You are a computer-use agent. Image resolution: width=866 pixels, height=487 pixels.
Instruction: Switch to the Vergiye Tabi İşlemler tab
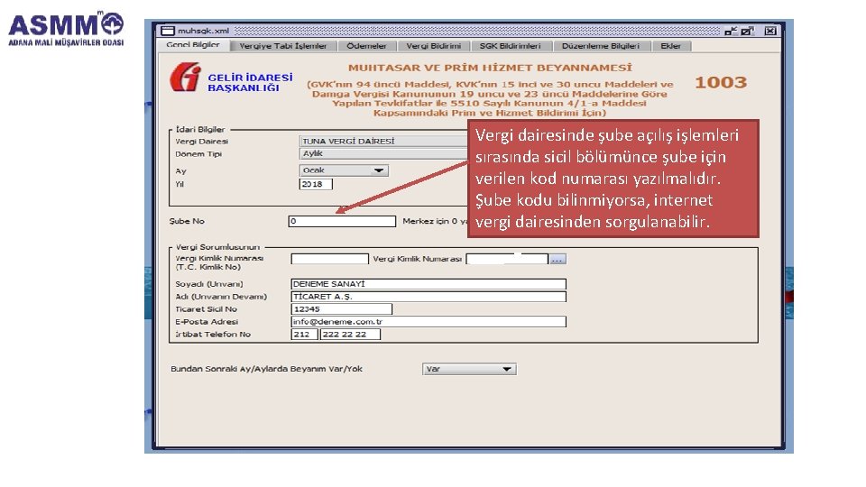pyautogui.click(x=283, y=46)
